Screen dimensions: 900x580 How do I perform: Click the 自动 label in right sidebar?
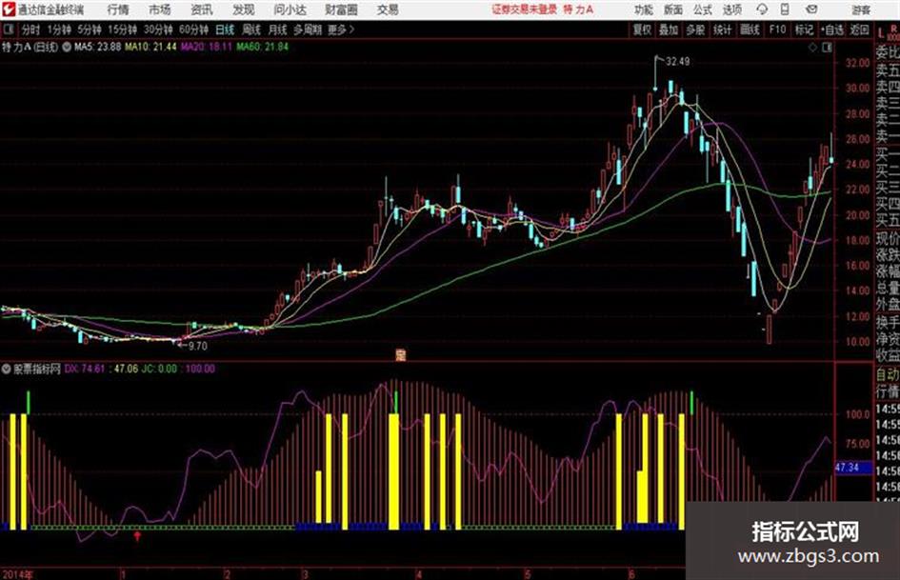coord(888,375)
